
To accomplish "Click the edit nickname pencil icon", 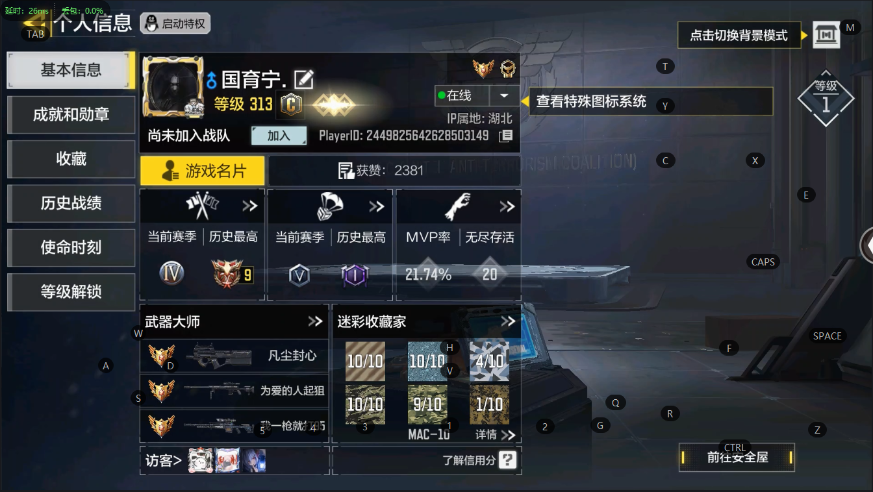I will pos(304,79).
